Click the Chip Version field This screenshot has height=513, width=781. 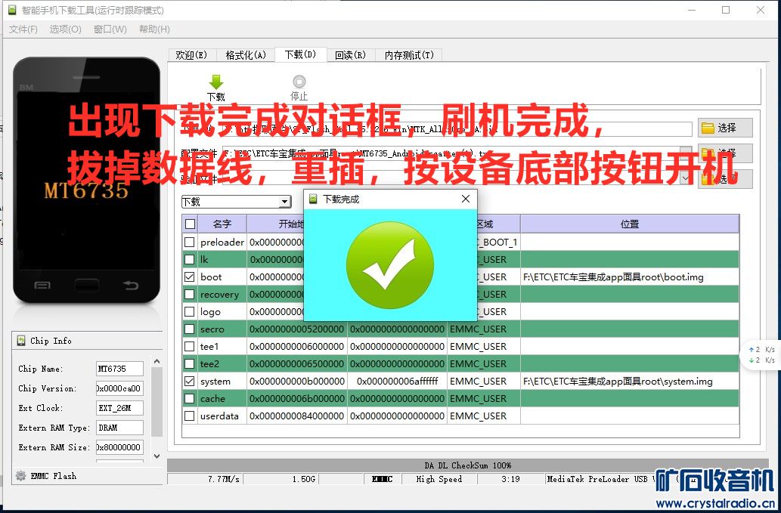click(x=119, y=388)
